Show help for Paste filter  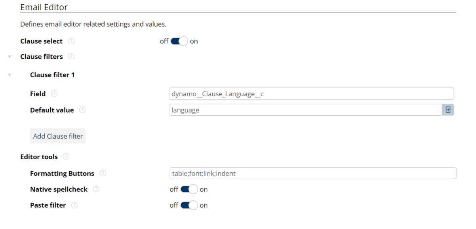pos(74,205)
